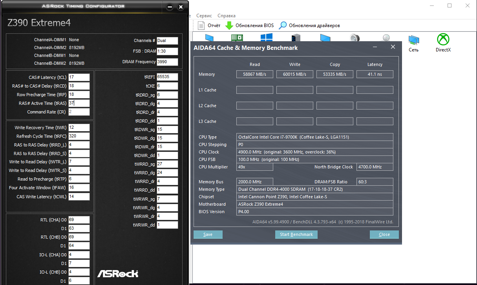Open the Справка menu
This screenshot has width=477, height=285.
tap(227, 16)
